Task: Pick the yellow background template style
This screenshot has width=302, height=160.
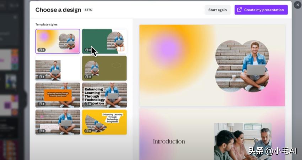Action: tap(104, 122)
